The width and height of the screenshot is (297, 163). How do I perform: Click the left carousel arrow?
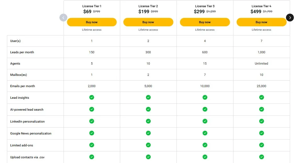[x=63, y=18]
